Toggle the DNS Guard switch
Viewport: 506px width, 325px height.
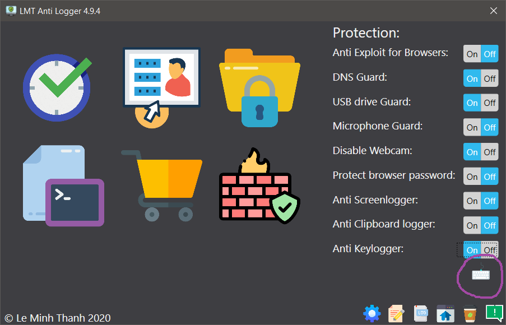[481, 78]
